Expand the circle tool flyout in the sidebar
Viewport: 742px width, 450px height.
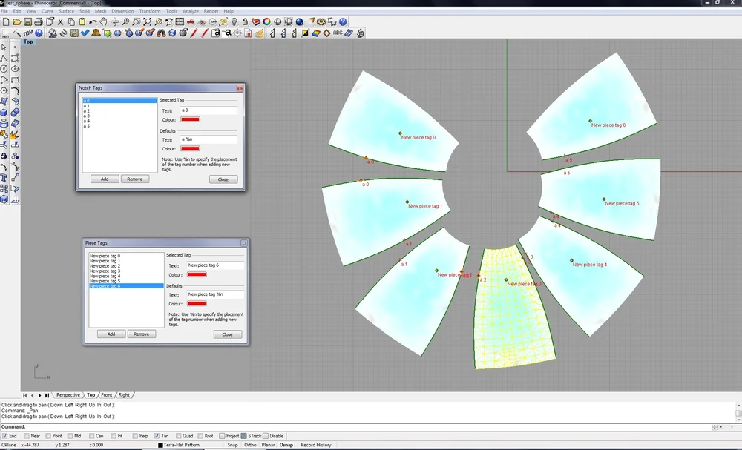pos(8,72)
